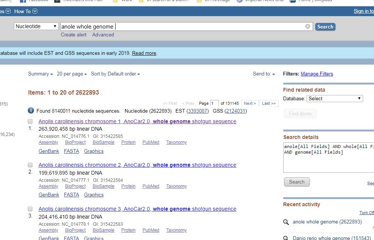Open the Nucleotide database dropdown
Viewport: 374px width, 240px height.
37,26
